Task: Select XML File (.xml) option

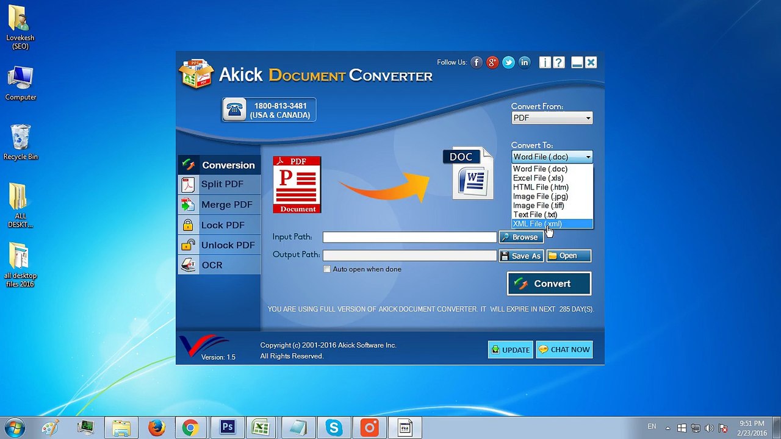Action: 552,224
